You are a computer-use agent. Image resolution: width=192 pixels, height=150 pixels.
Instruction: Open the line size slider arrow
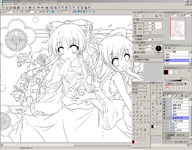pyautogui.click(x=153, y=23)
